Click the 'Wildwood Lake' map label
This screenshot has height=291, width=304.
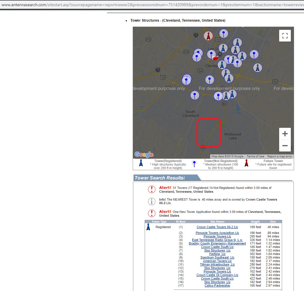[x=232, y=136]
